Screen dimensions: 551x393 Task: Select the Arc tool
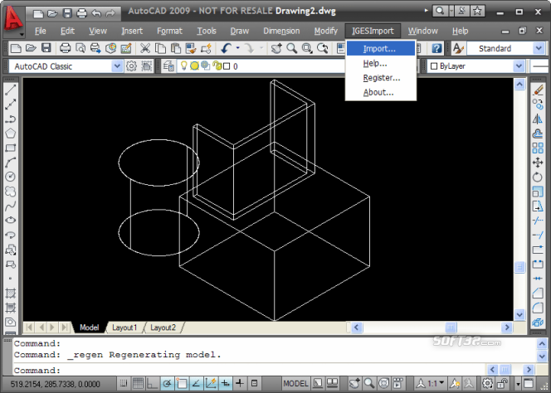coord(10,163)
